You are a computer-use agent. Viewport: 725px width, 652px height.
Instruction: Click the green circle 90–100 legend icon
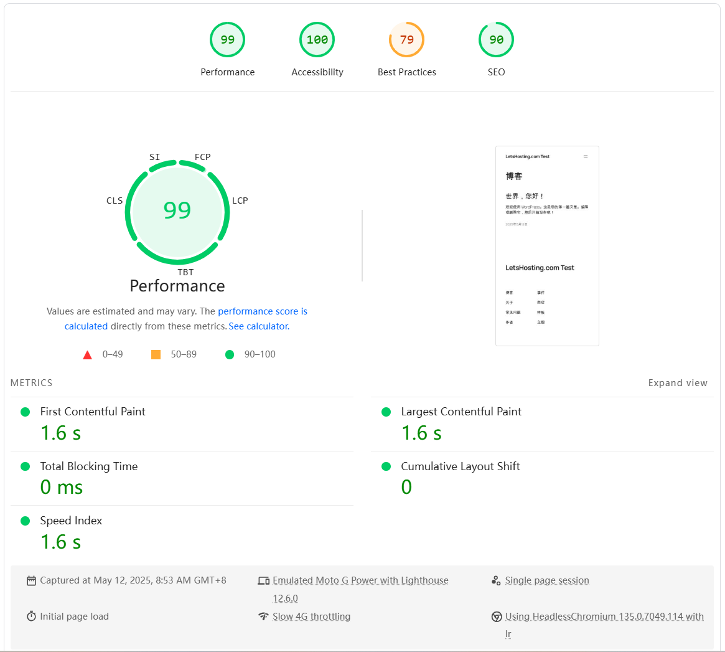point(230,354)
